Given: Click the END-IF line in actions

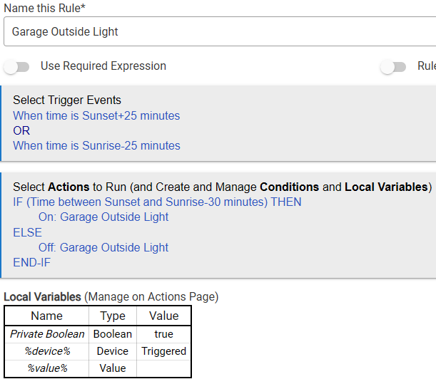Looking at the screenshot, I should (31, 263).
